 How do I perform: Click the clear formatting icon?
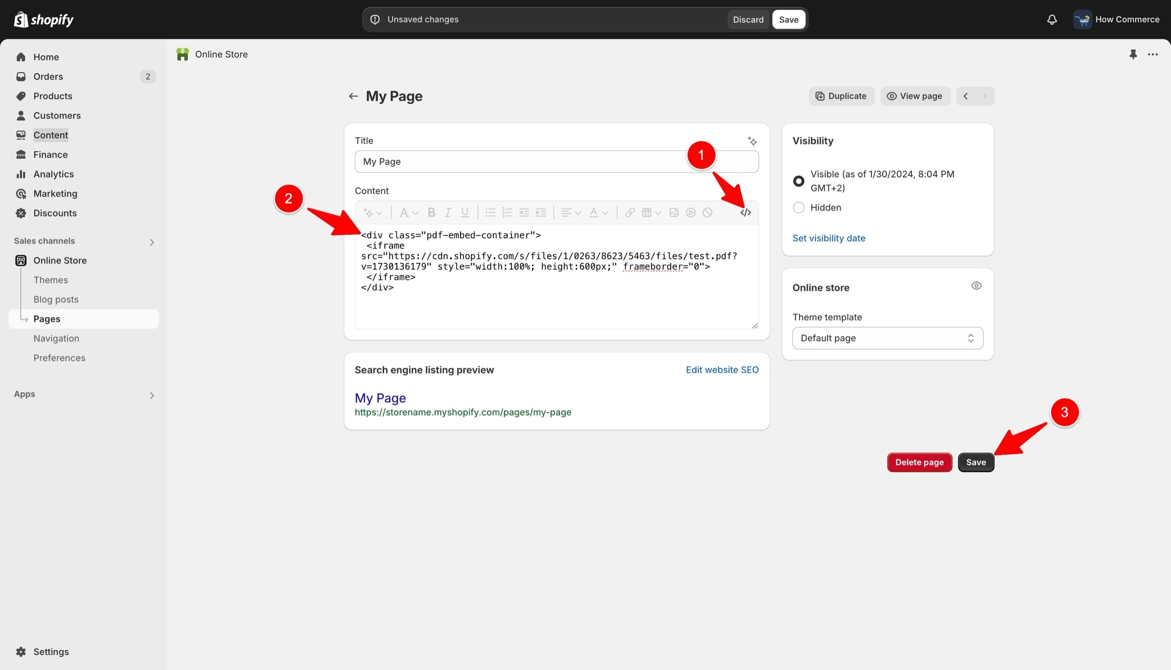pyautogui.click(x=707, y=212)
